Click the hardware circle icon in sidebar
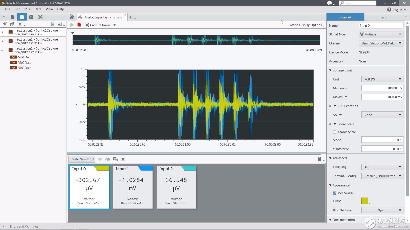Screen dimensions: 410x230 point(31,17)
